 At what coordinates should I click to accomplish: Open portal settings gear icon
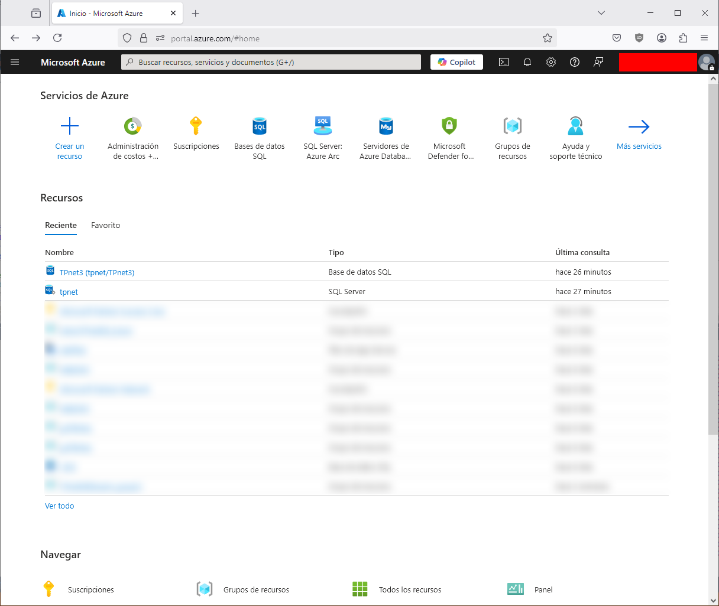[551, 62]
